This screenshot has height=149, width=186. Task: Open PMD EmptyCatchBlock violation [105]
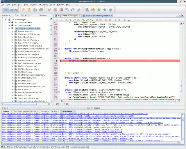point(62,130)
